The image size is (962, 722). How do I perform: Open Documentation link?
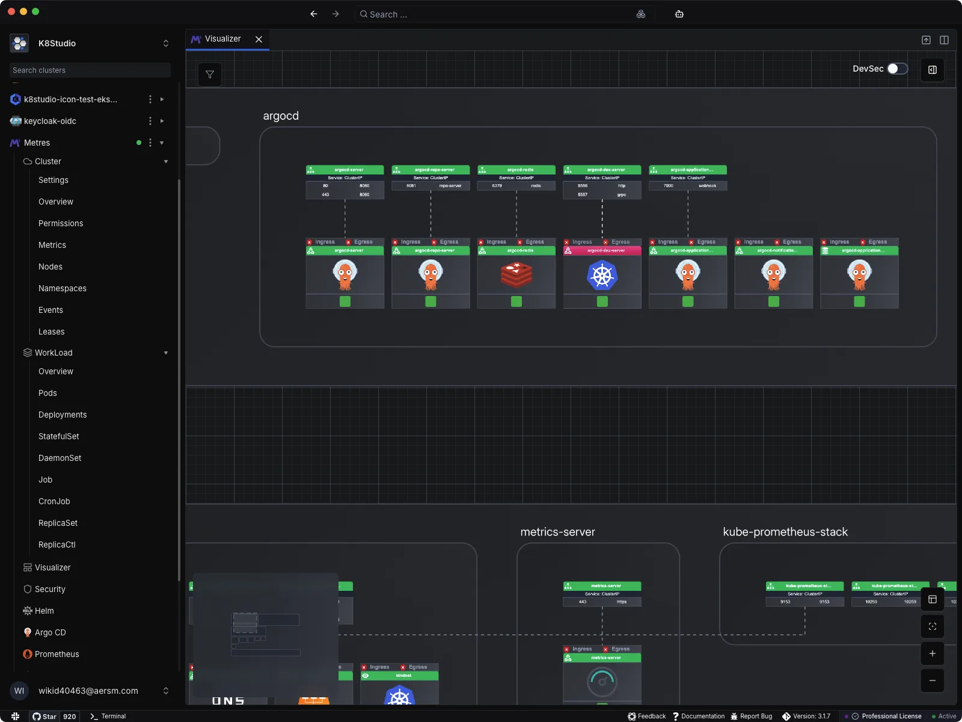click(699, 716)
